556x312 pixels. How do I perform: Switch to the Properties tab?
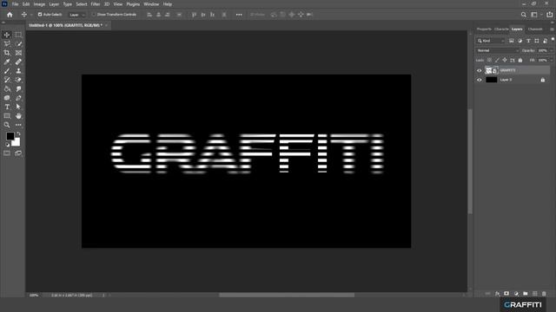484,29
